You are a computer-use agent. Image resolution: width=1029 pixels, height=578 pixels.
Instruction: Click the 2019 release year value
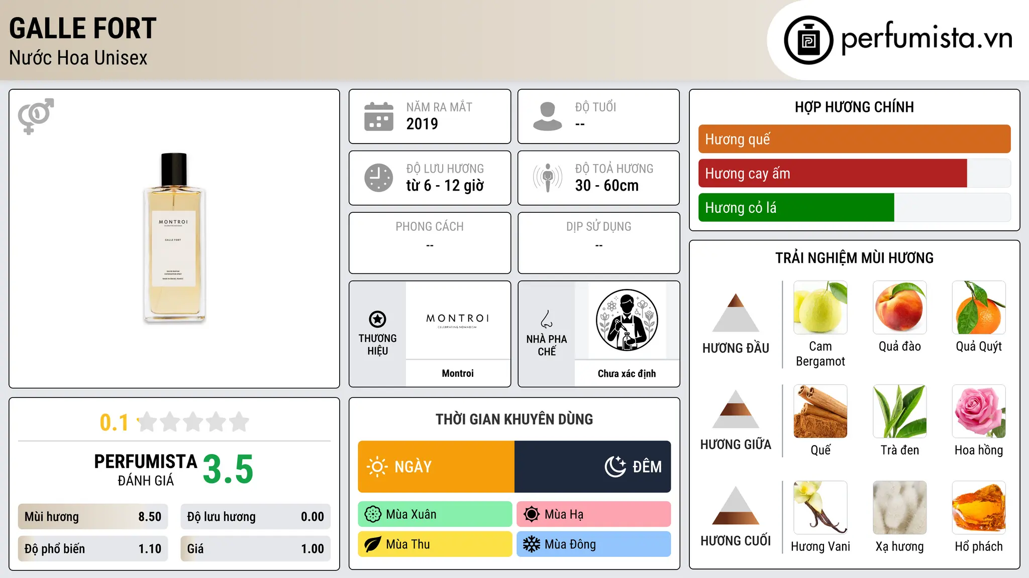(x=422, y=124)
